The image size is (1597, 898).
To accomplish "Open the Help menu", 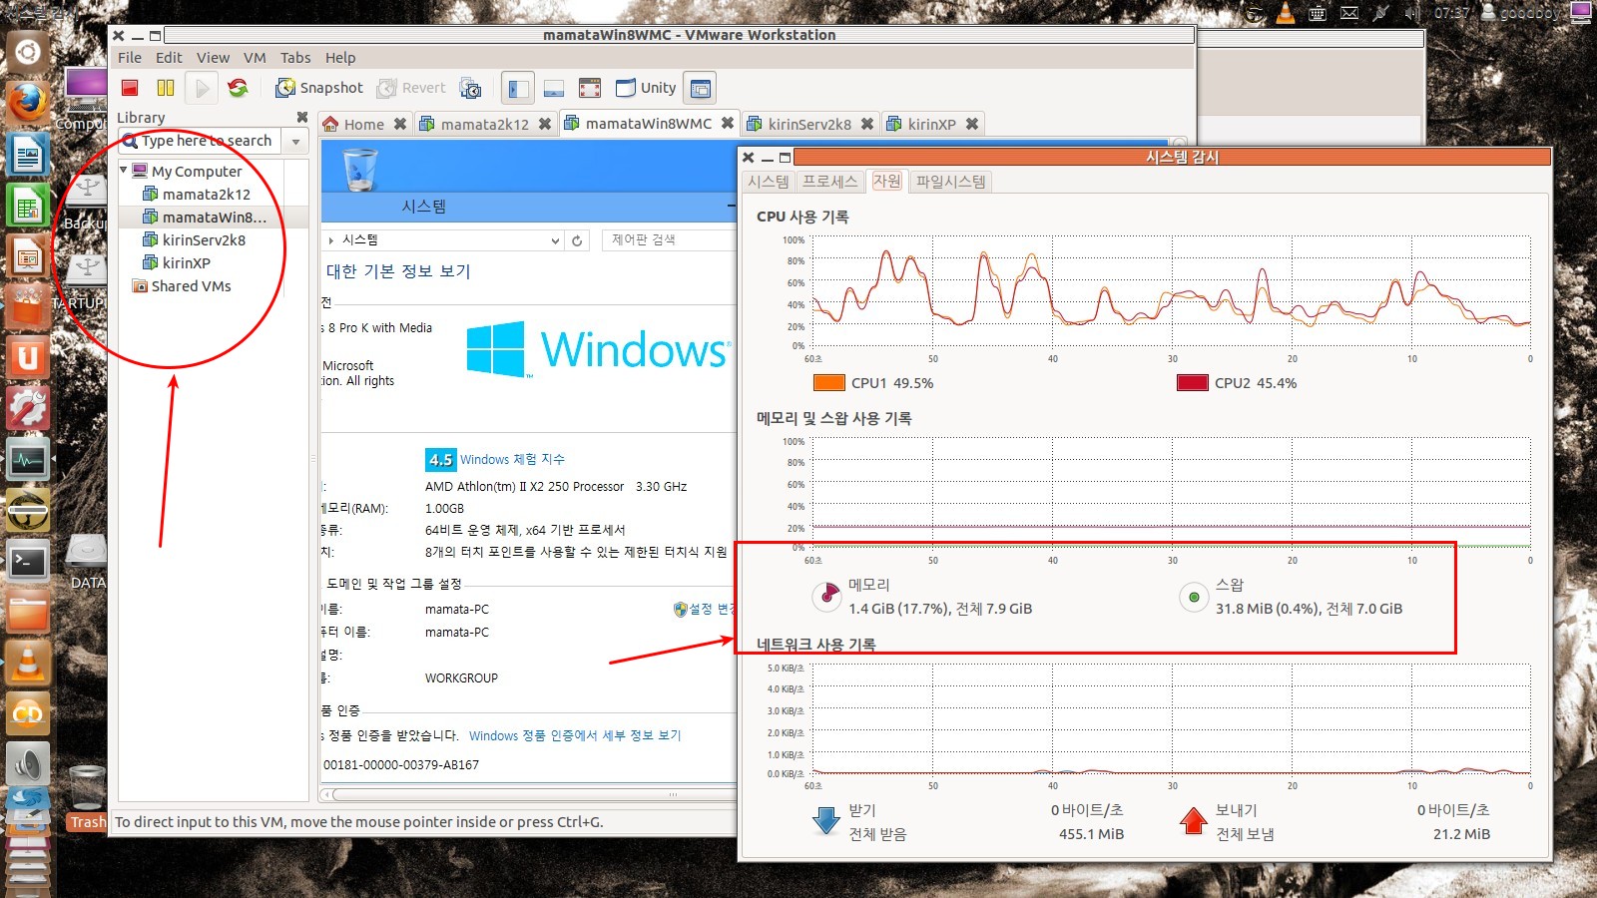I will [x=340, y=58].
